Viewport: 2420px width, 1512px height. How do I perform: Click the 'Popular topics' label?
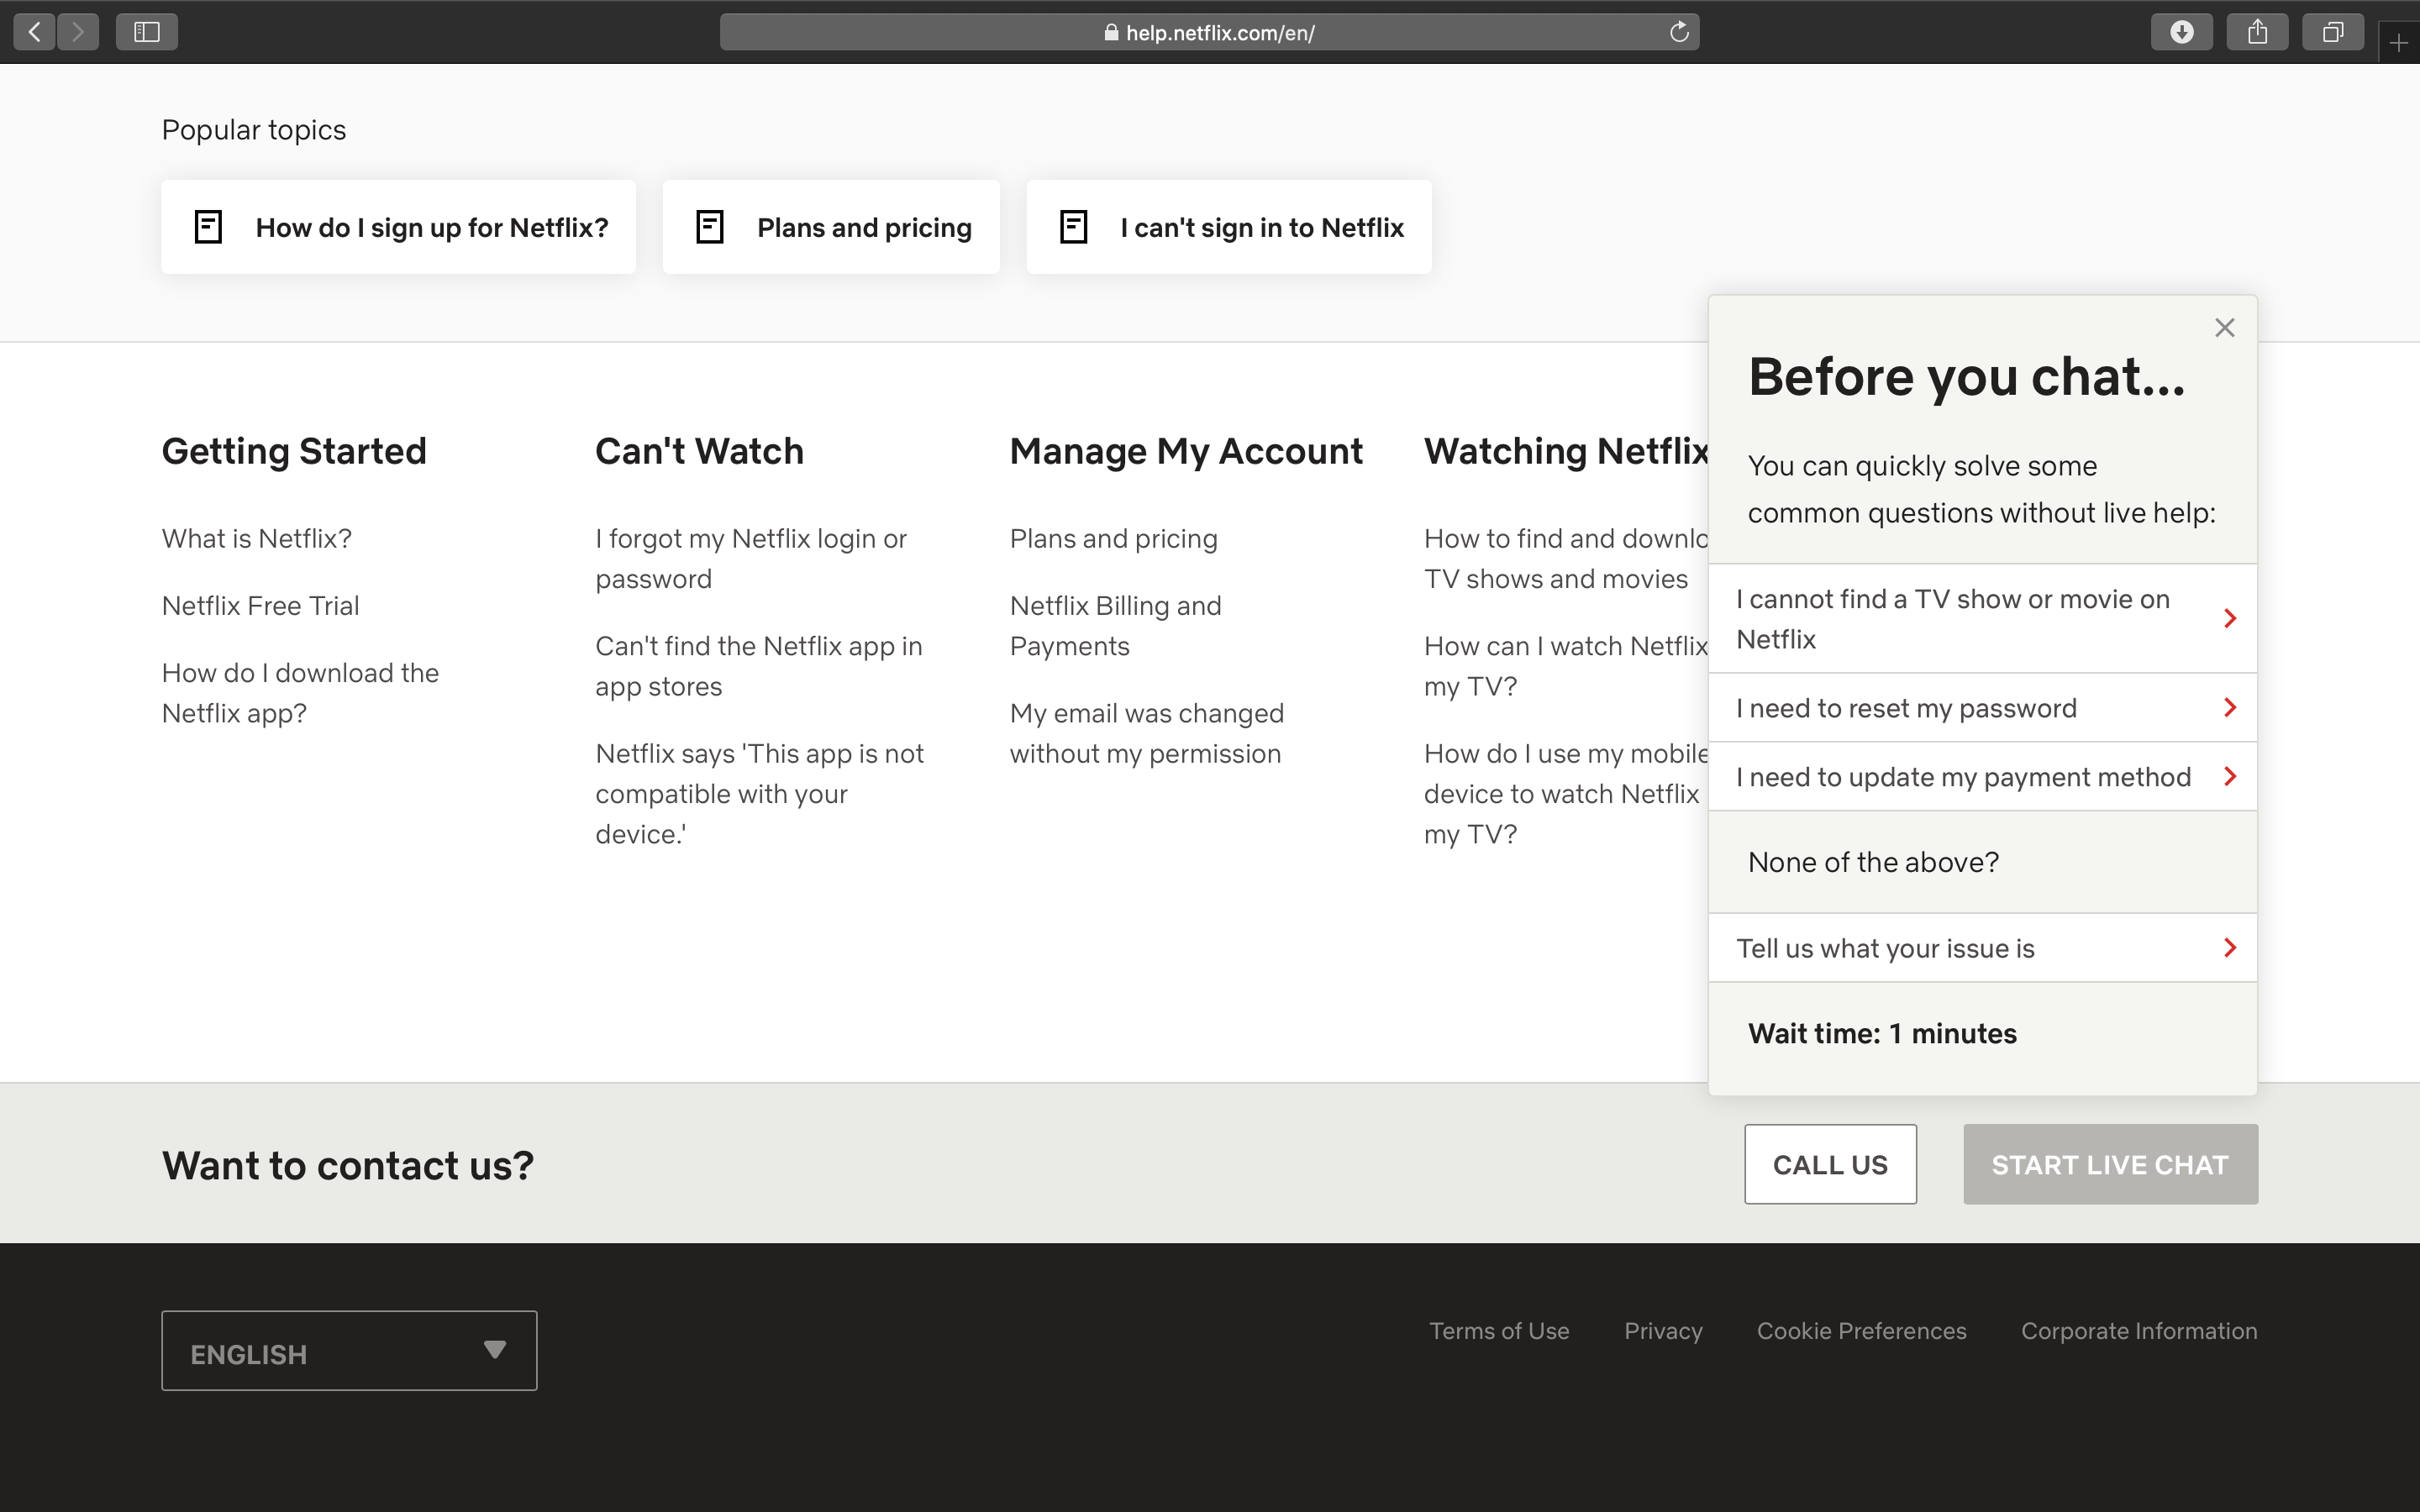tap(254, 130)
